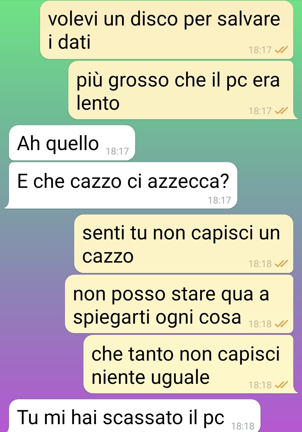Screen dimensions: 302x432
Task: Tap the 18:18 timestamp on 'spiegarti ogni cosa' bubble
Action: point(260,324)
